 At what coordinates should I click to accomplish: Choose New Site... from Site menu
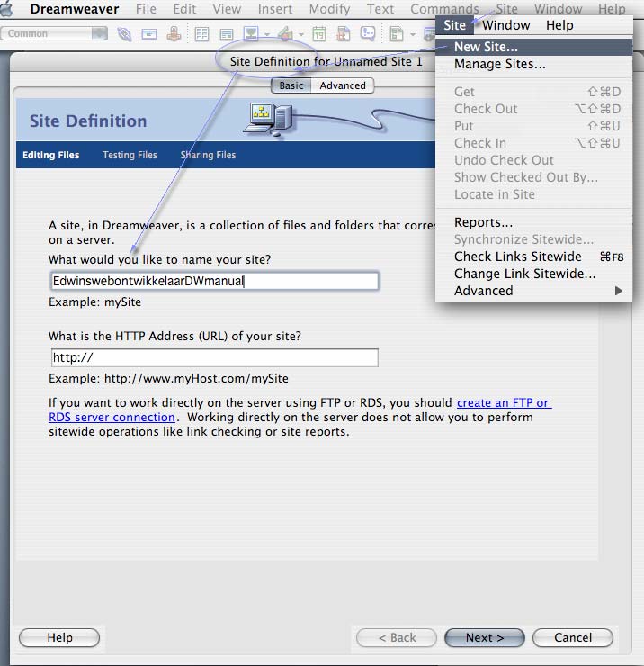(534, 47)
